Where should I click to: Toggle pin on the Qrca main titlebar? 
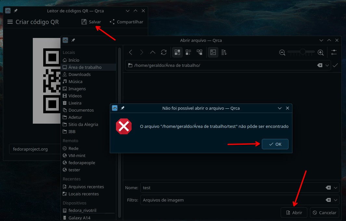16,11
